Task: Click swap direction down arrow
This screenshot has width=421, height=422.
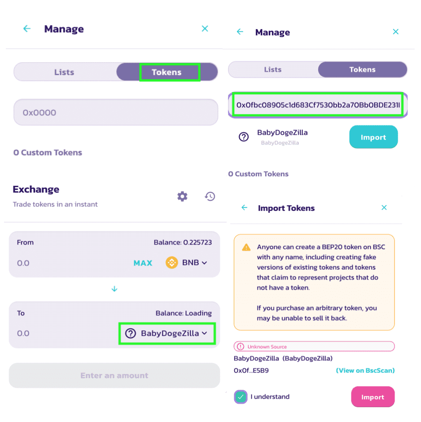Action: click(x=114, y=289)
